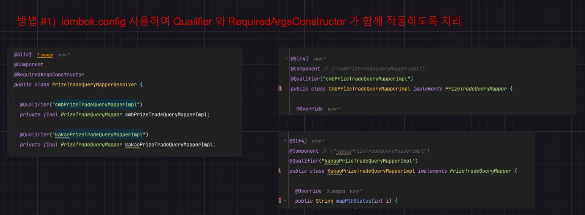Click the PrizeTradeQueryMapper type on the cmb field line

tap(91, 115)
